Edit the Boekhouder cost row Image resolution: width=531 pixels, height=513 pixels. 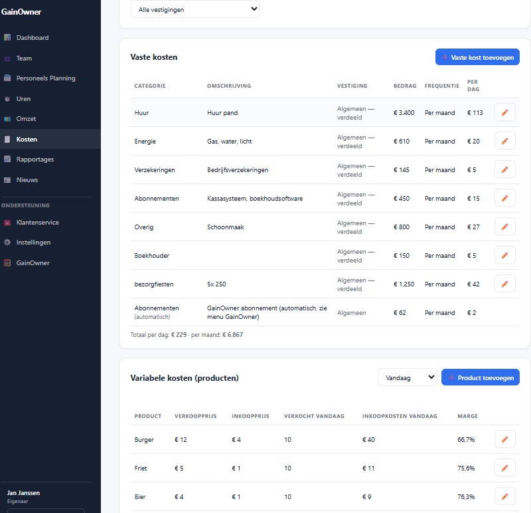coord(504,255)
